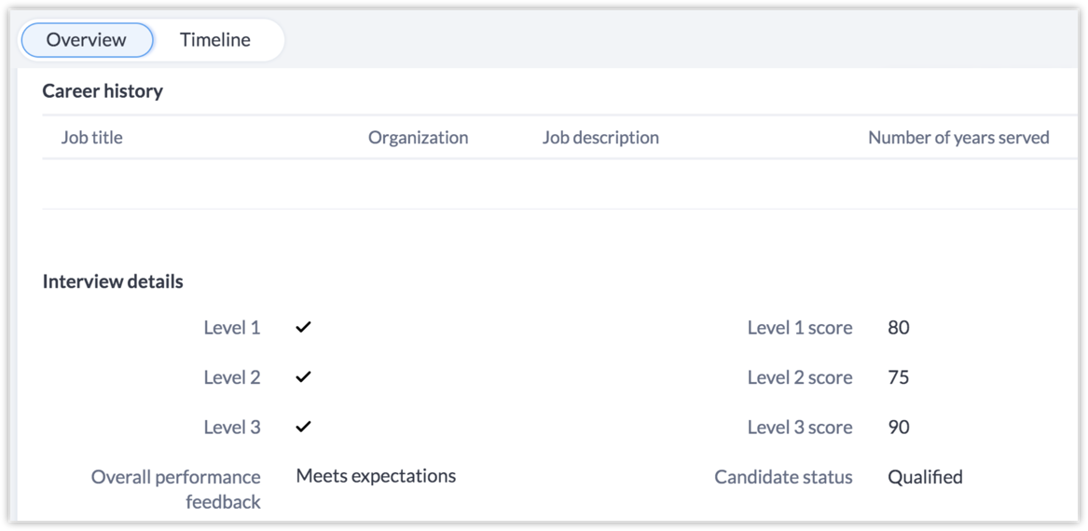Click the Level 3 score value 90

(x=899, y=428)
